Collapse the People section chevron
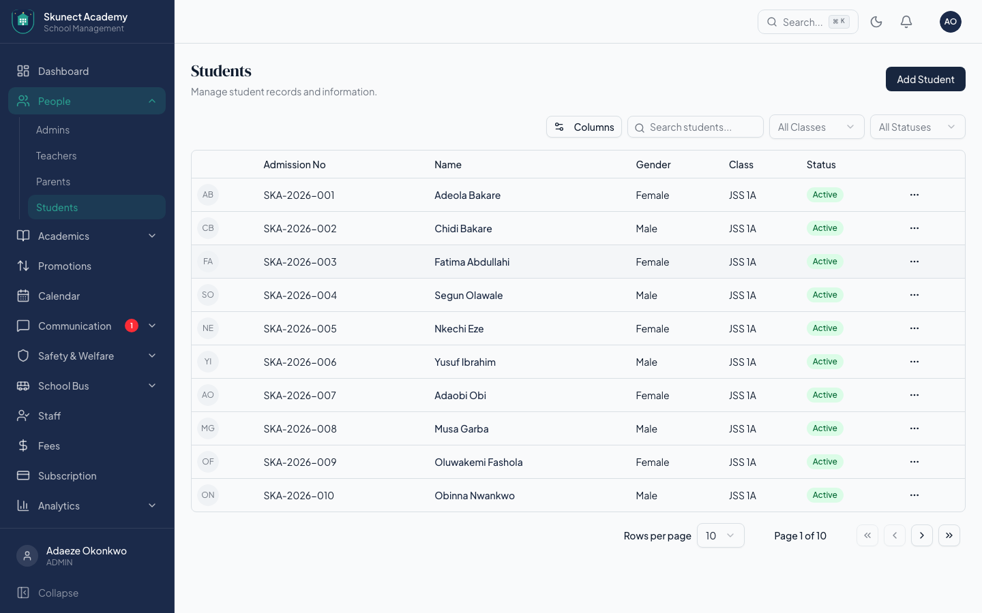This screenshot has width=982, height=613. tap(152, 101)
